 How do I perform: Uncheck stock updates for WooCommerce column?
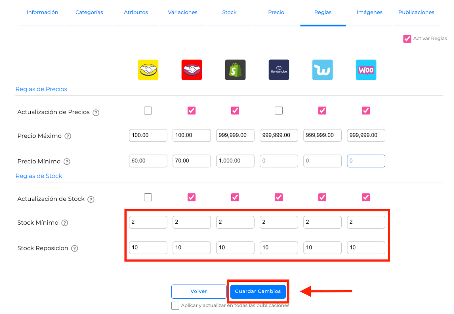(366, 197)
